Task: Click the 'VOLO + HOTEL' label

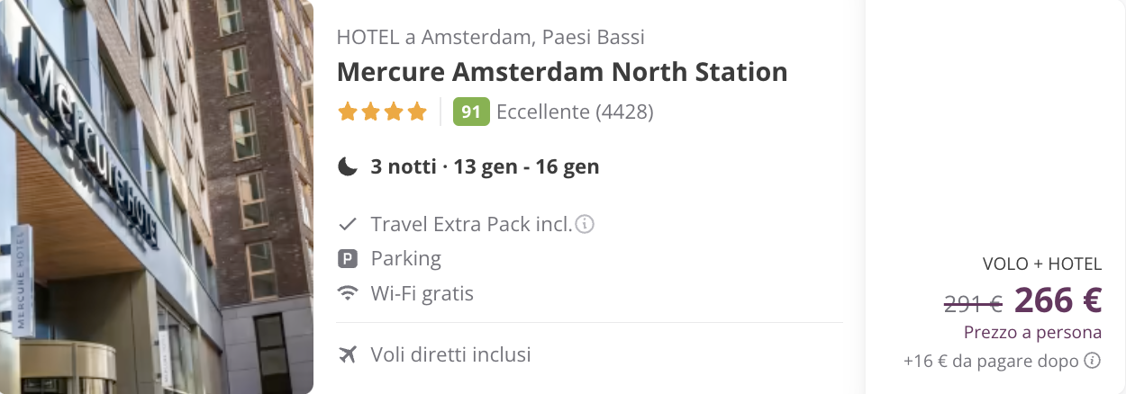Action: [1042, 264]
